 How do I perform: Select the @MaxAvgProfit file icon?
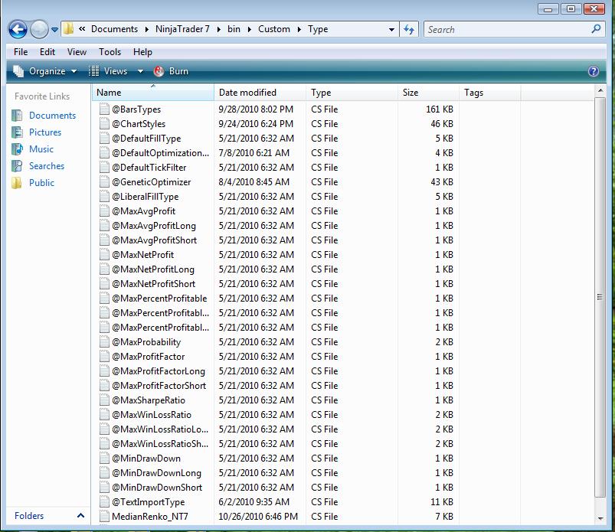104,211
